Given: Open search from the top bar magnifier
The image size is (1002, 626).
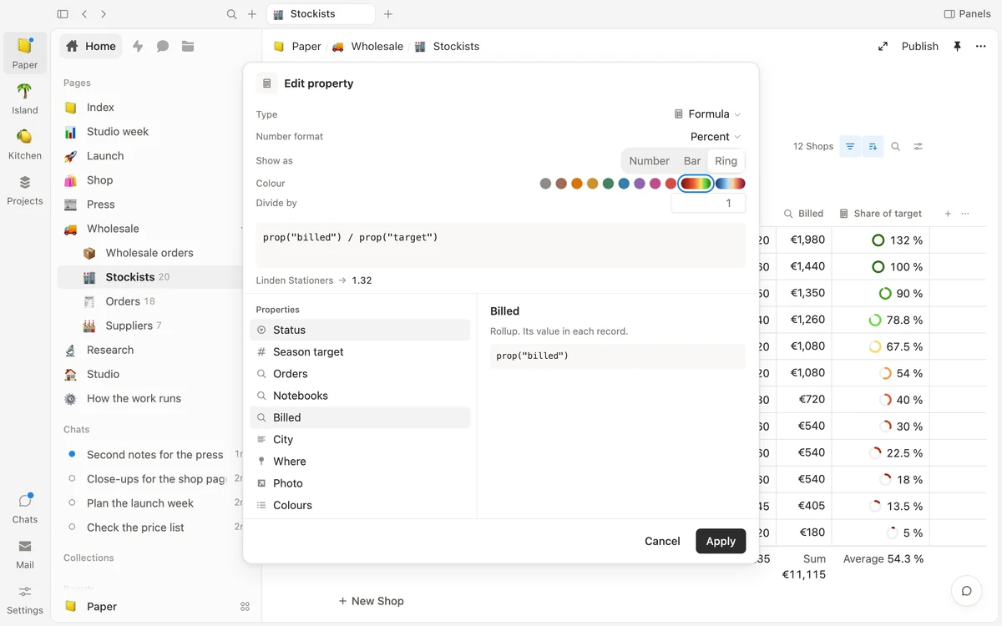Looking at the screenshot, I should tap(232, 14).
